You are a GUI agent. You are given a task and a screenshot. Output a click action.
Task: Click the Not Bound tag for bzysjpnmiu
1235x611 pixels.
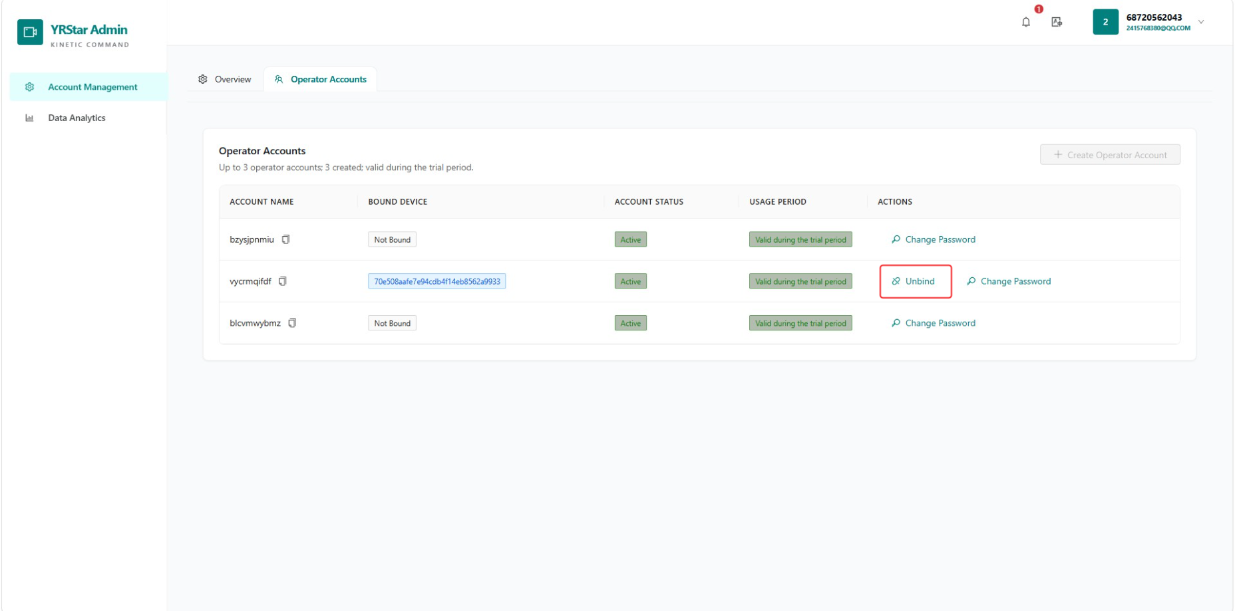[392, 239]
